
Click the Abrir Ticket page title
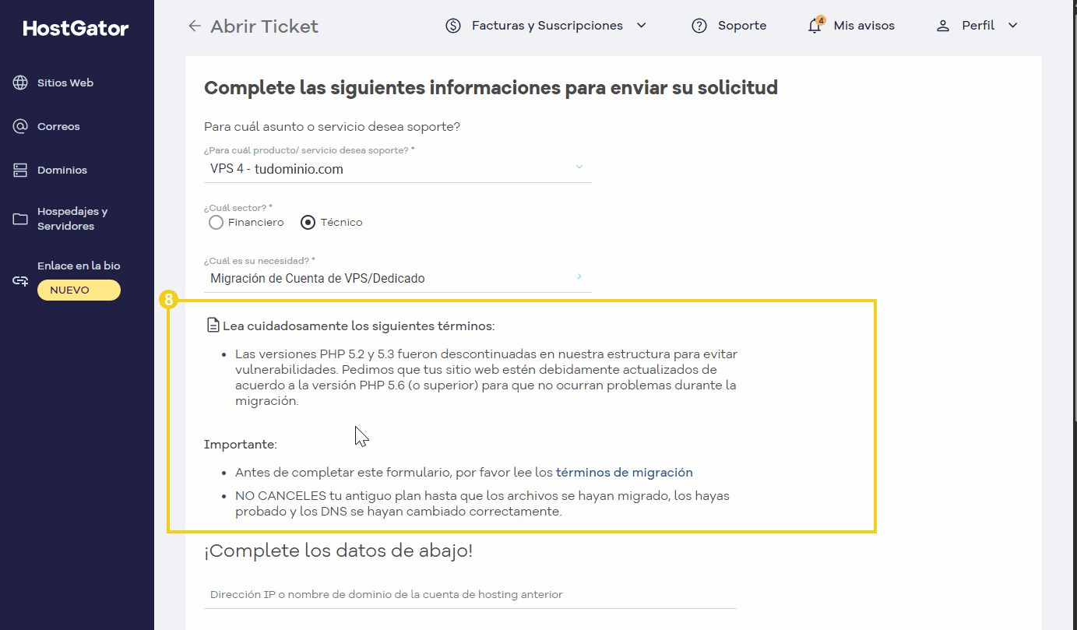(x=264, y=26)
